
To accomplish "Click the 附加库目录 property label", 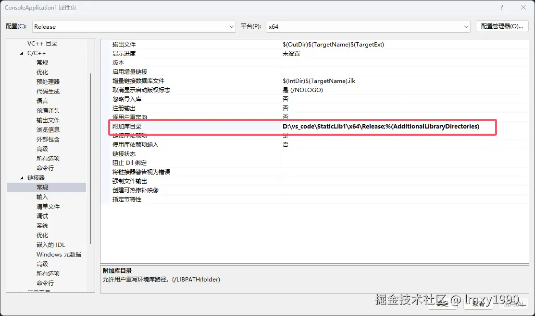I will (127, 126).
